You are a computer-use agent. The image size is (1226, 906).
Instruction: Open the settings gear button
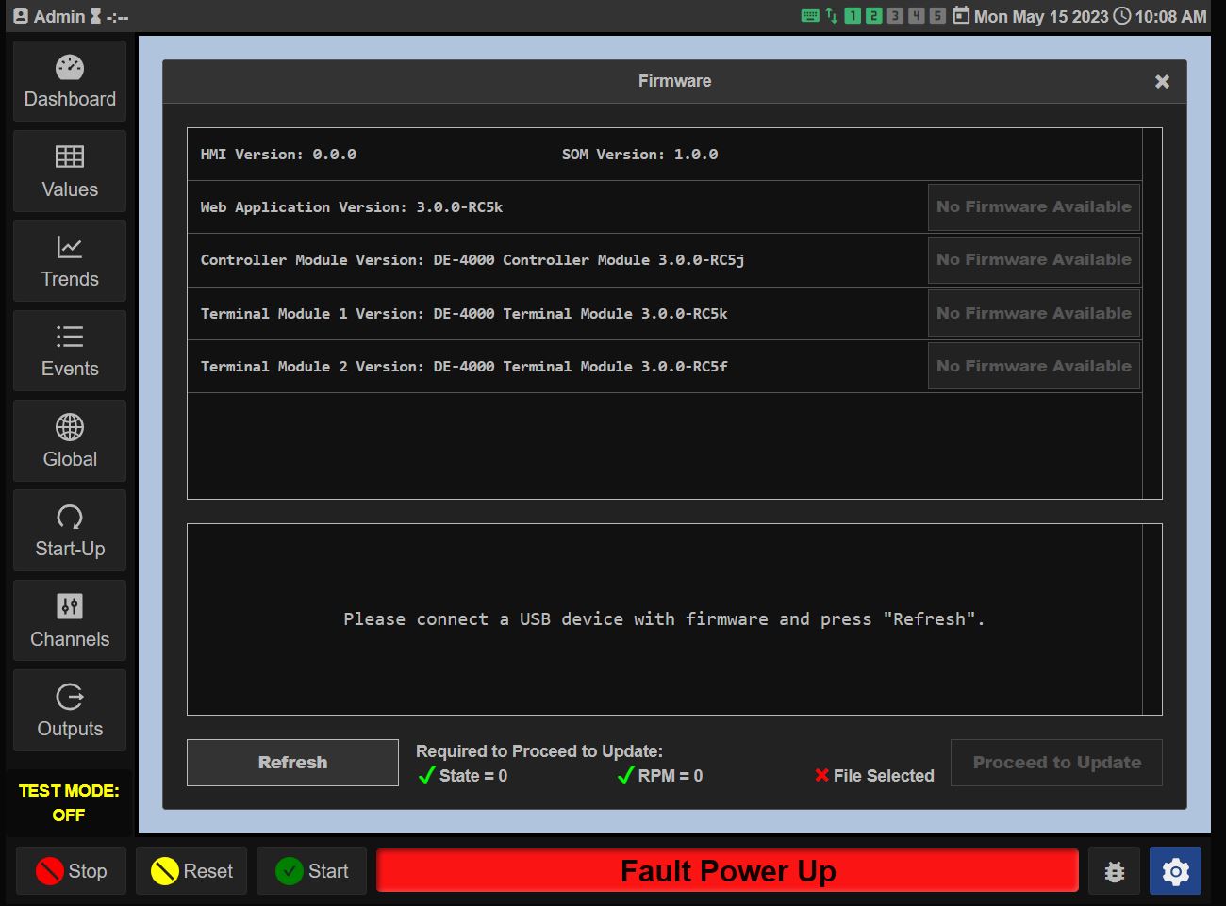(1175, 871)
